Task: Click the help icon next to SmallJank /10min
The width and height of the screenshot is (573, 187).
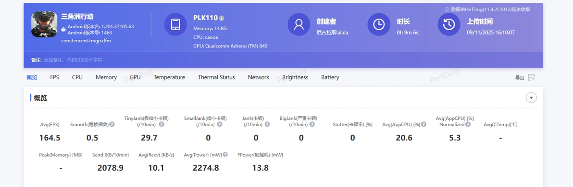Action: (x=219, y=124)
